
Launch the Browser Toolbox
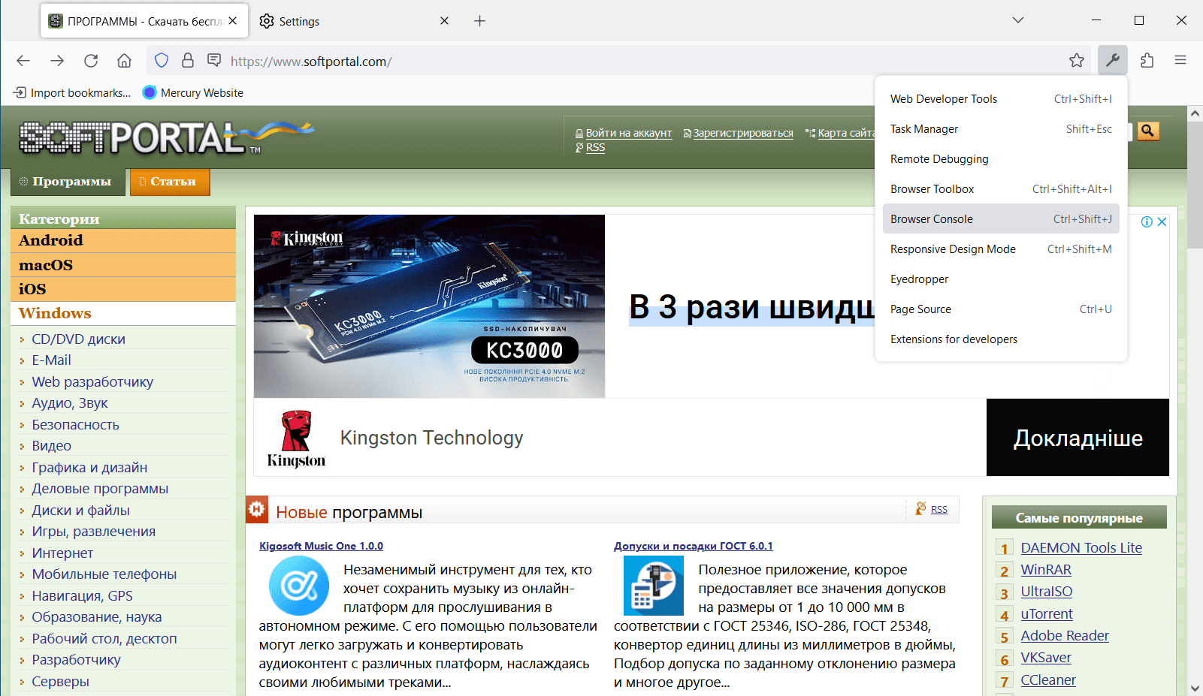[x=1001, y=189]
